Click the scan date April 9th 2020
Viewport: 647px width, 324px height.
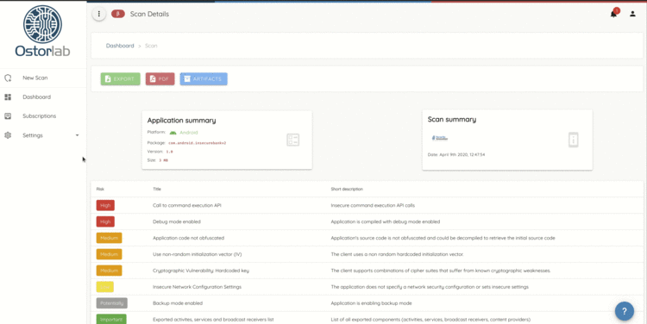click(x=456, y=155)
